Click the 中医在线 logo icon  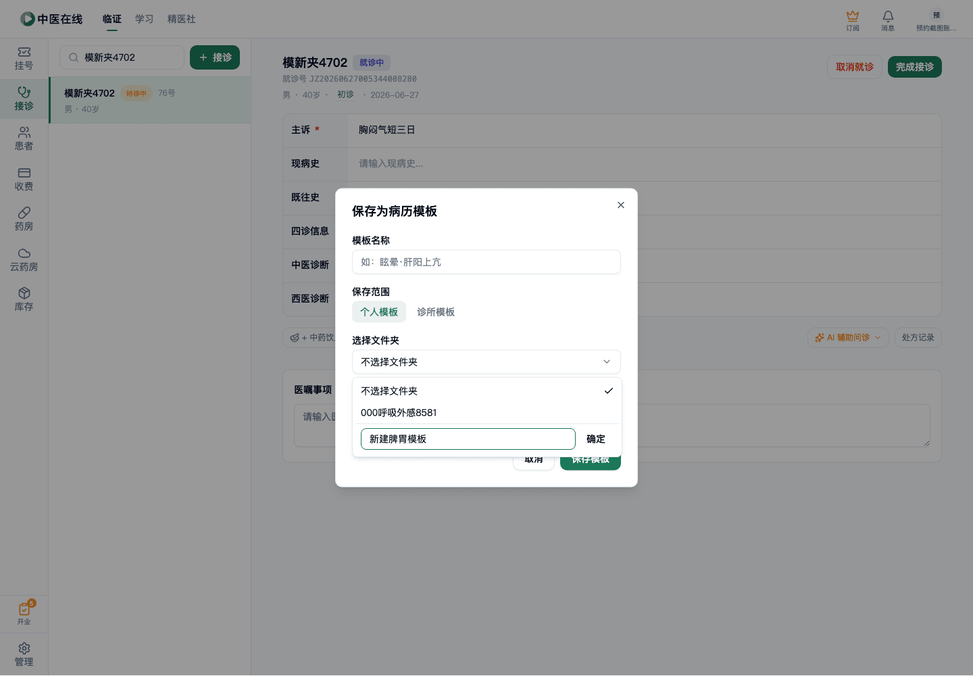[28, 19]
